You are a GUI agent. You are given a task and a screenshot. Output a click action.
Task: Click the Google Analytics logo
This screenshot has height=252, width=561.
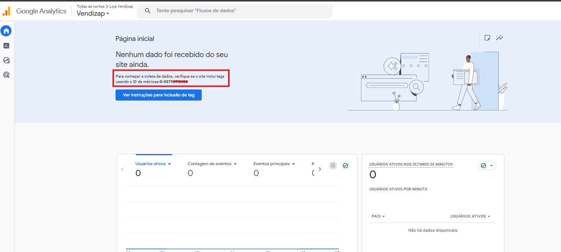click(x=7, y=11)
